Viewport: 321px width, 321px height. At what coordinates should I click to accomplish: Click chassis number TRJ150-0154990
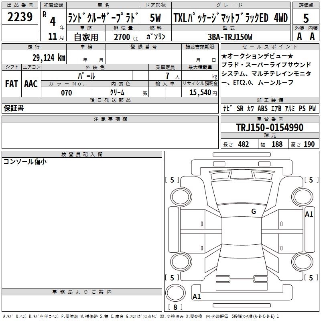pos(270,127)
